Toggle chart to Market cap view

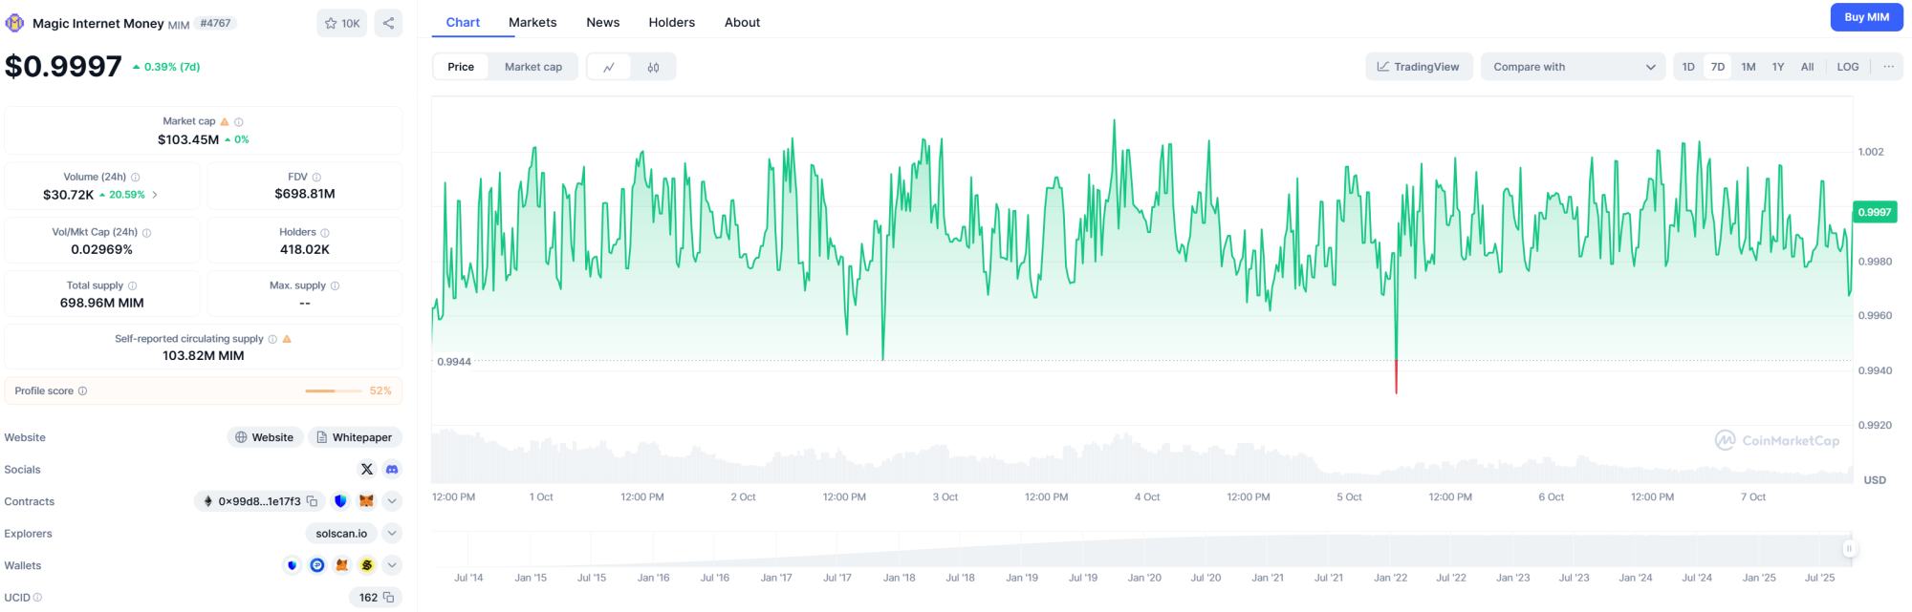click(532, 67)
